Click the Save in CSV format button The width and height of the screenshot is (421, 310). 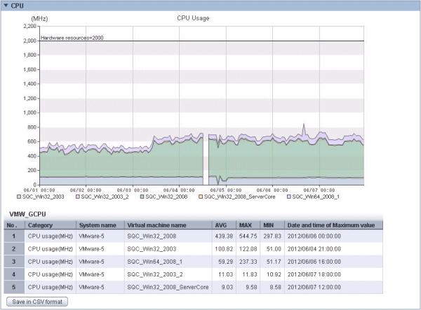point(37,302)
